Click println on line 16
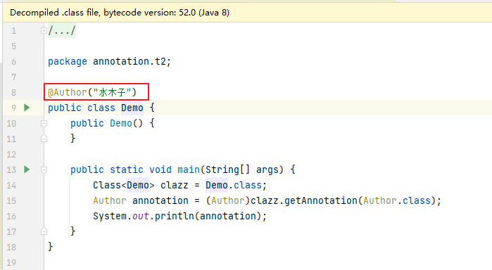 (174, 216)
